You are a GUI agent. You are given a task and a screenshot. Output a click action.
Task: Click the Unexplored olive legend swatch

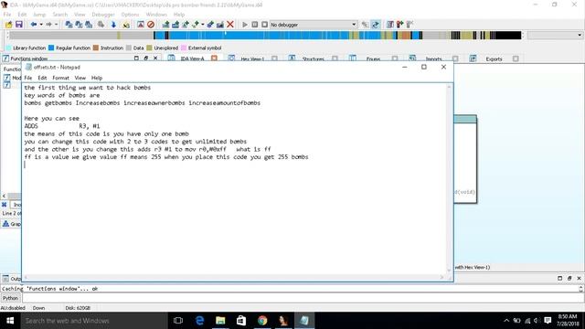(x=150, y=48)
